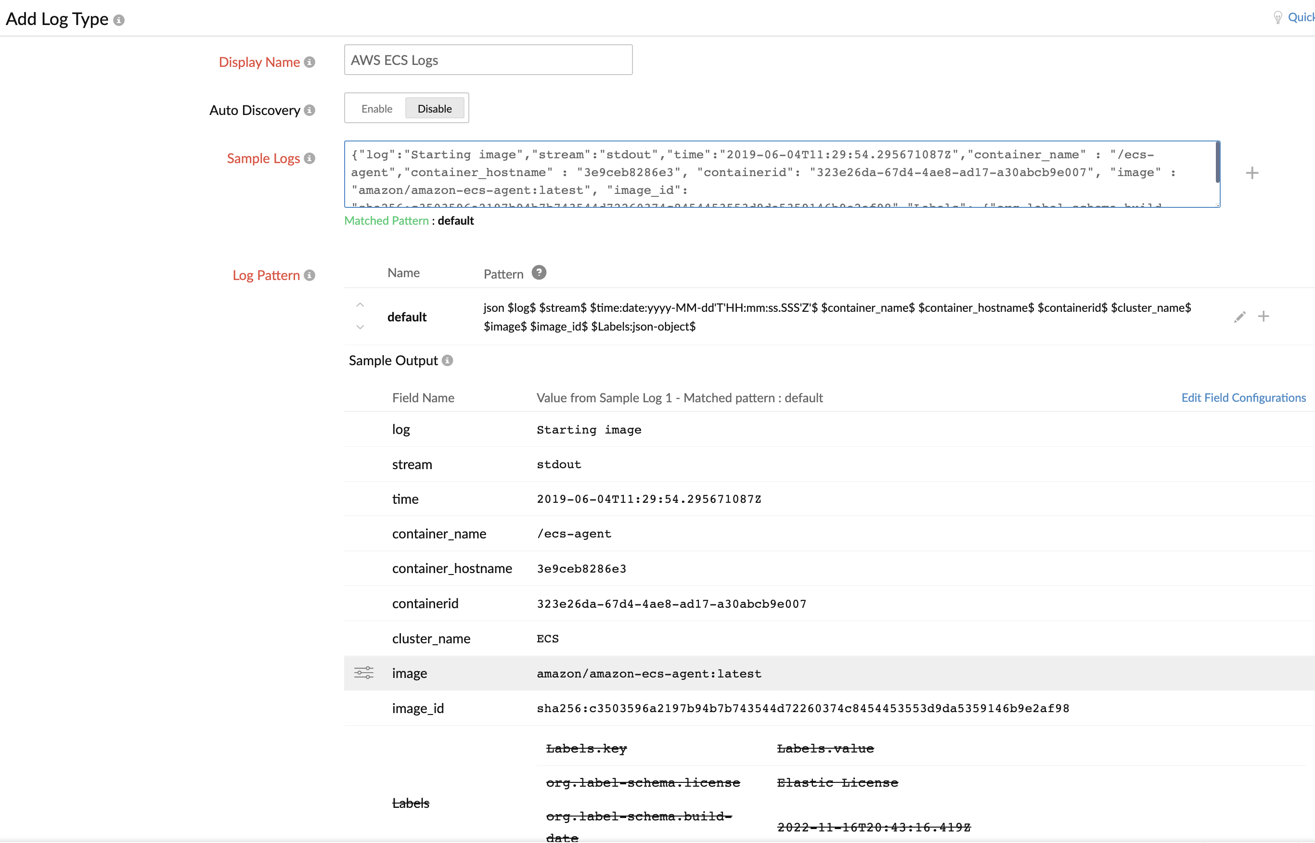
Task: Open Pattern help question mark icon
Action: (x=539, y=273)
